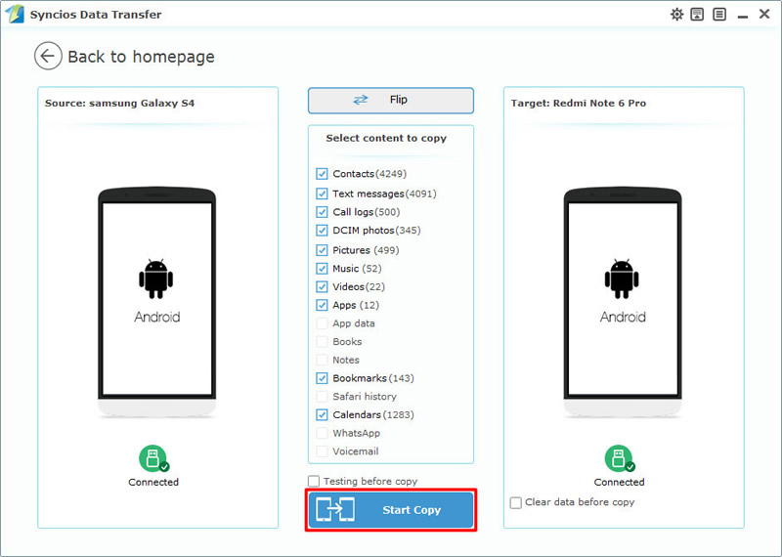Click the Calendars(1283) label

point(373,415)
